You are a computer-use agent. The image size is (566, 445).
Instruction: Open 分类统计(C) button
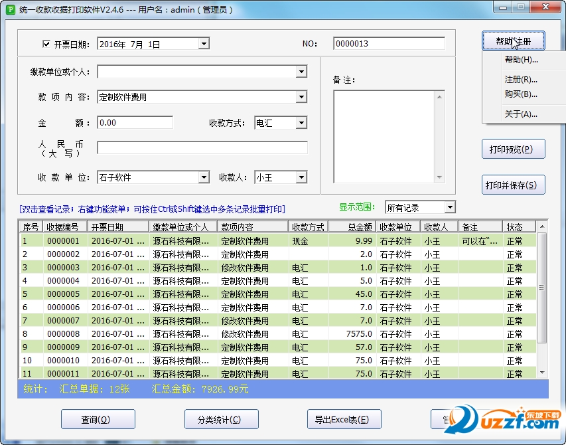[221, 419]
